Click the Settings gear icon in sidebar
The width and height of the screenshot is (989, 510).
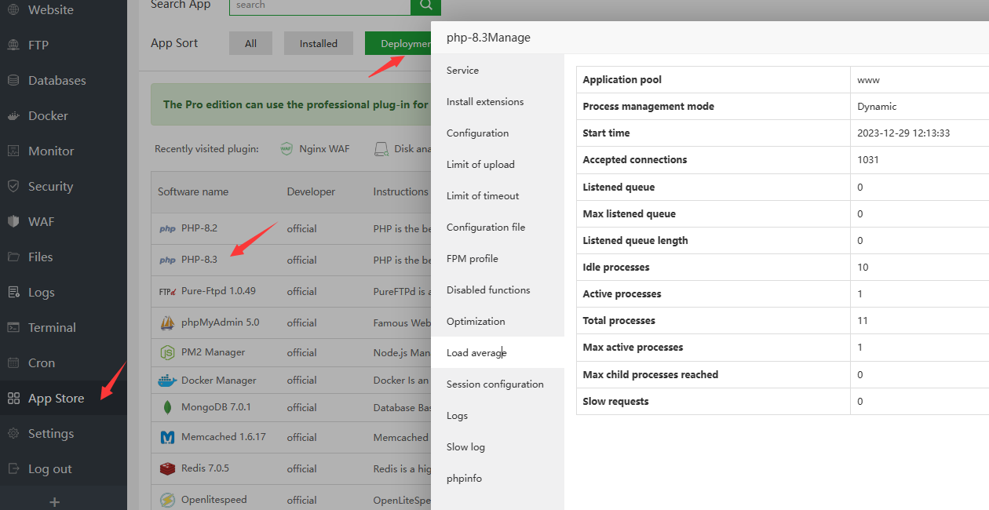(13, 434)
